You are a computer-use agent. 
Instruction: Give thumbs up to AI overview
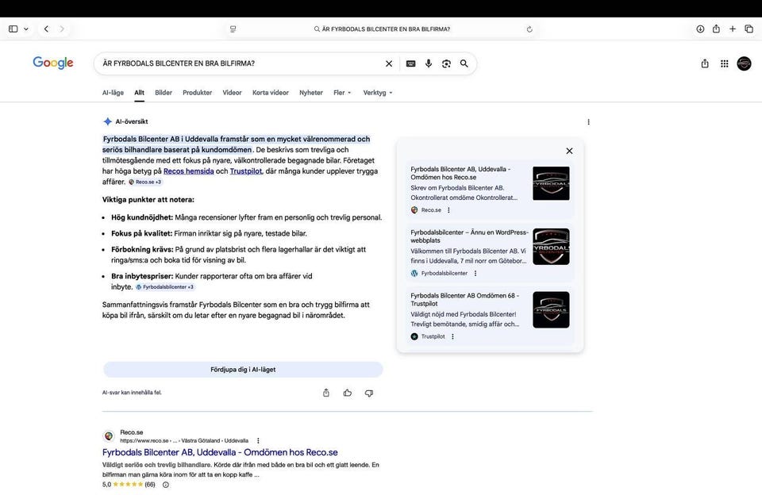coord(348,393)
